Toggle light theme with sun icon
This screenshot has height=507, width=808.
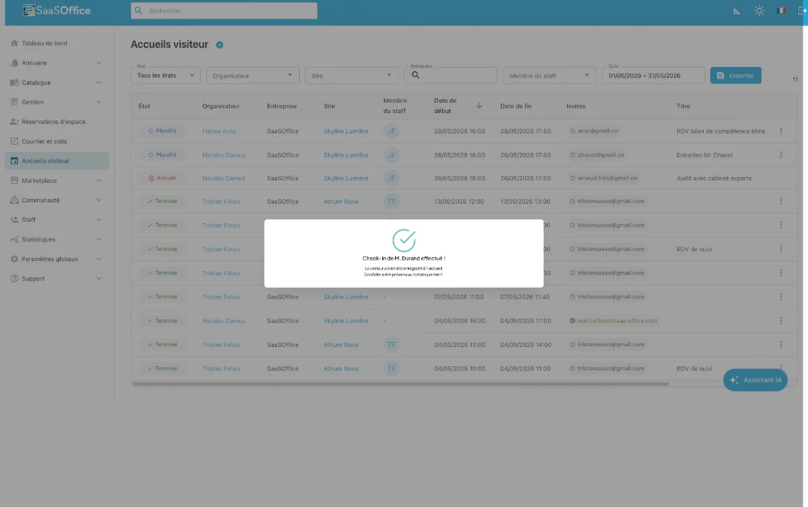759,11
